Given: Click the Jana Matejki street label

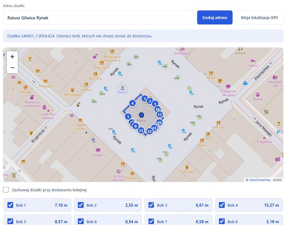Looking at the screenshot, I should pos(264,128).
